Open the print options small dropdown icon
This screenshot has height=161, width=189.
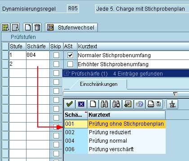(x=158, y=104)
